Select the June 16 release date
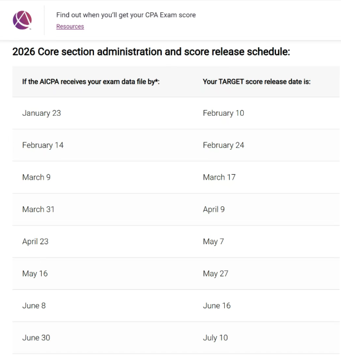The height and width of the screenshot is (356, 341). pyautogui.click(x=216, y=305)
